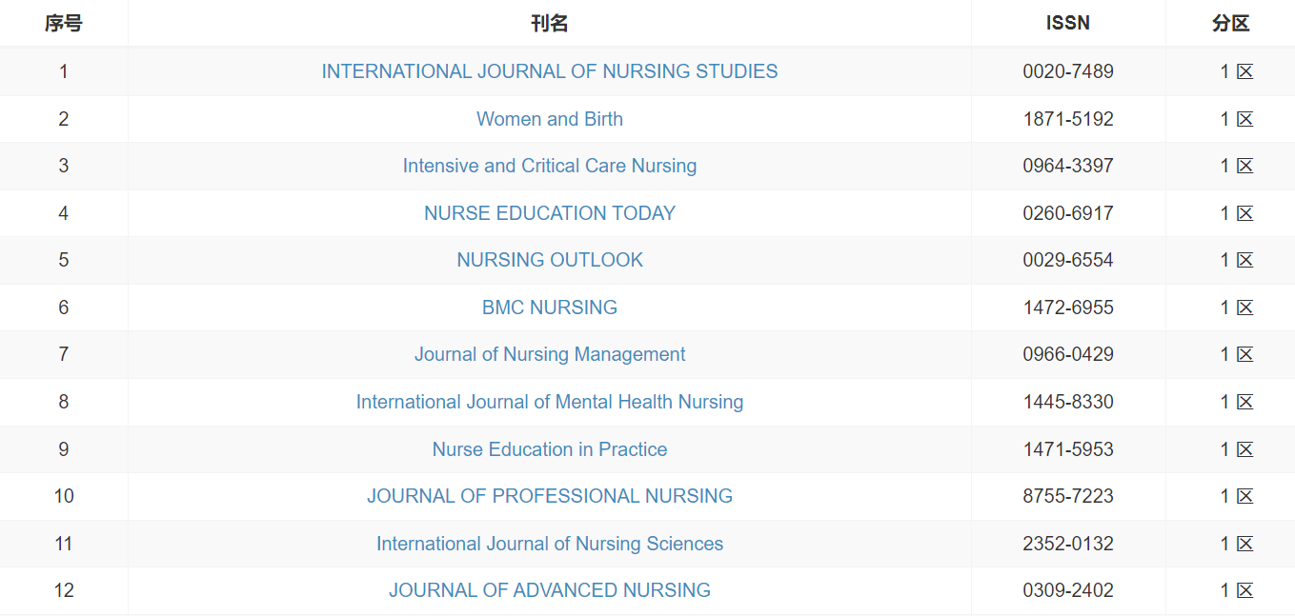Click the ISSN column header
This screenshot has height=616, width=1295.
(1067, 24)
